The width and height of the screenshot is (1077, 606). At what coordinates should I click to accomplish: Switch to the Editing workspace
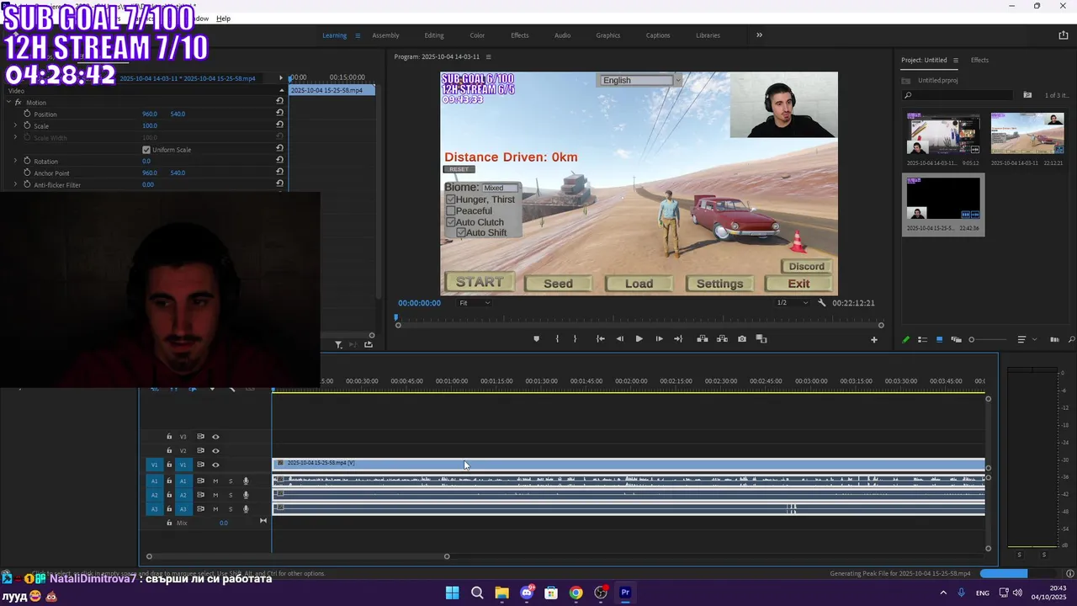(x=434, y=35)
